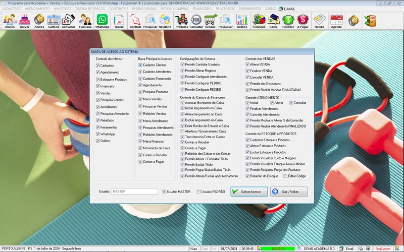Click the red A Pagar dollar icon
Screen dimensions: 404x252
click(302, 21)
